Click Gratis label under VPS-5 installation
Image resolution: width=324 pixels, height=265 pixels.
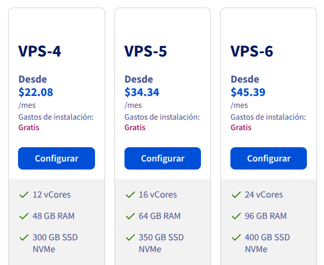click(135, 127)
